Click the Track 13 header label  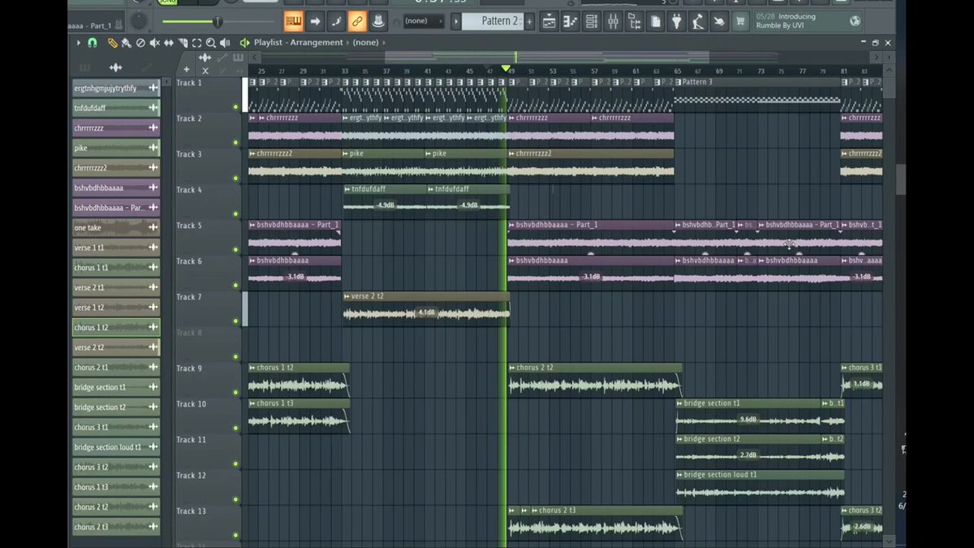tap(191, 511)
